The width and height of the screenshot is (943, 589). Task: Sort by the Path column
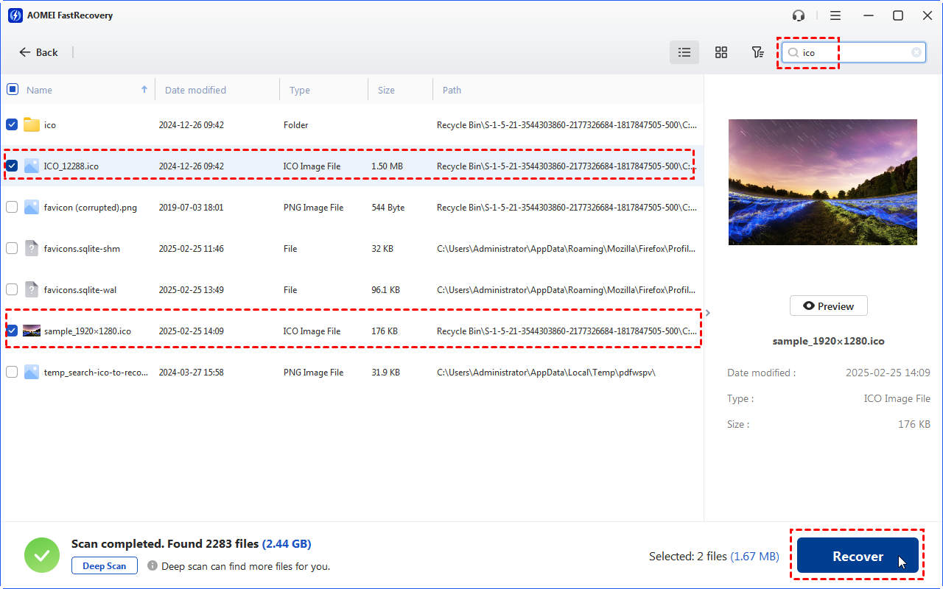click(452, 90)
